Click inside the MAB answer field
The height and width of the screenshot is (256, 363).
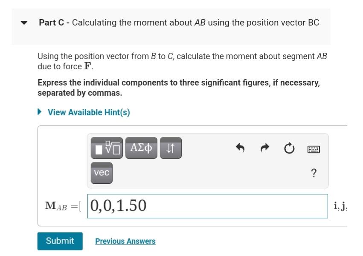click(207, 205)
